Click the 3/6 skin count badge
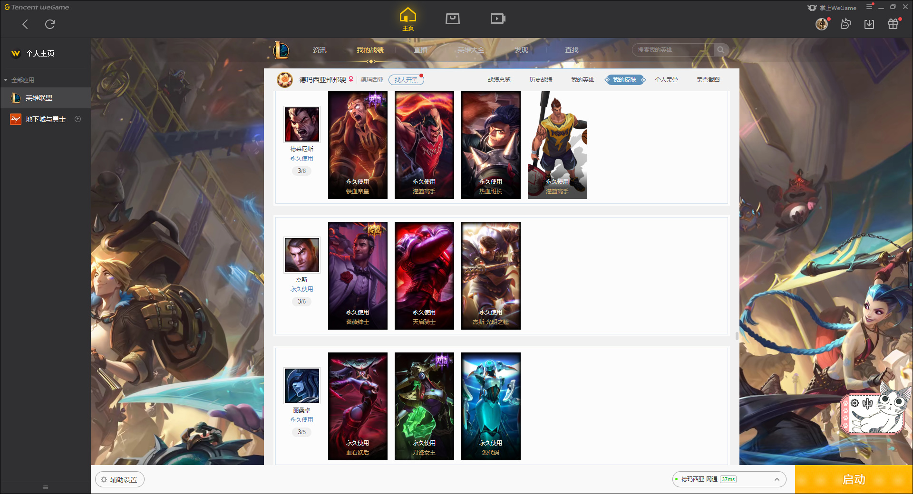The width and height of the screenshot is (913, 494). [302, 302]
